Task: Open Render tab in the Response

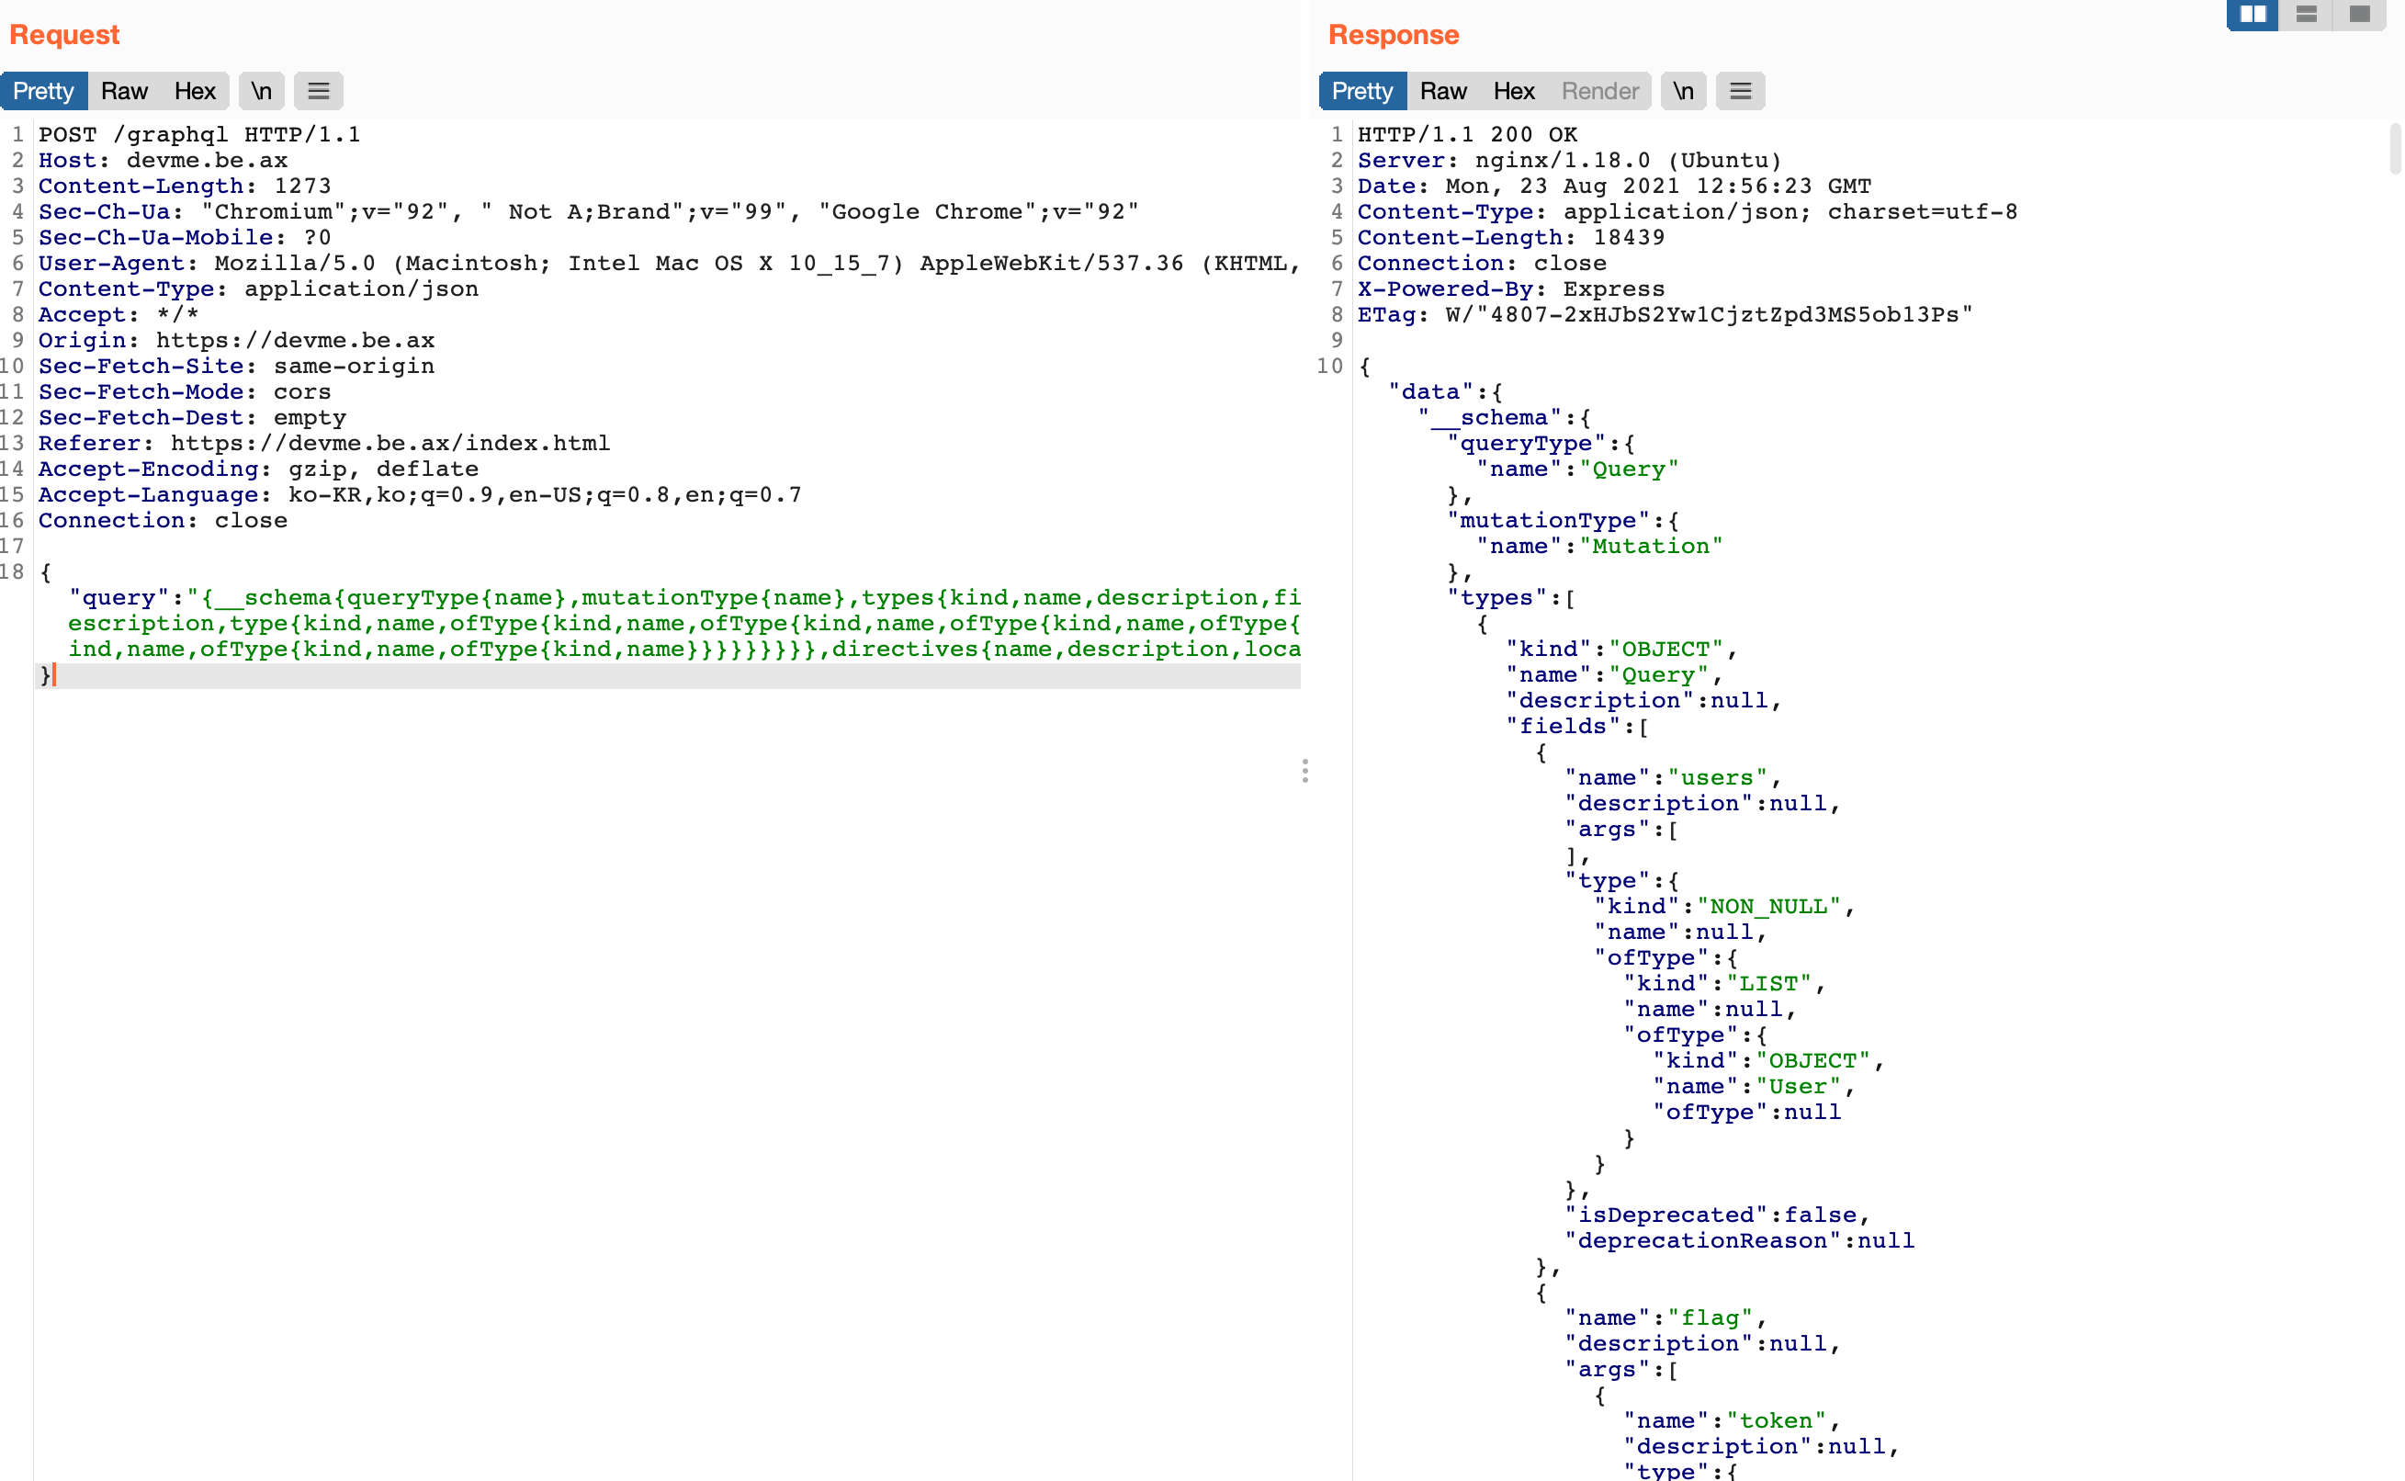Action: click(x=1599, y=91)
